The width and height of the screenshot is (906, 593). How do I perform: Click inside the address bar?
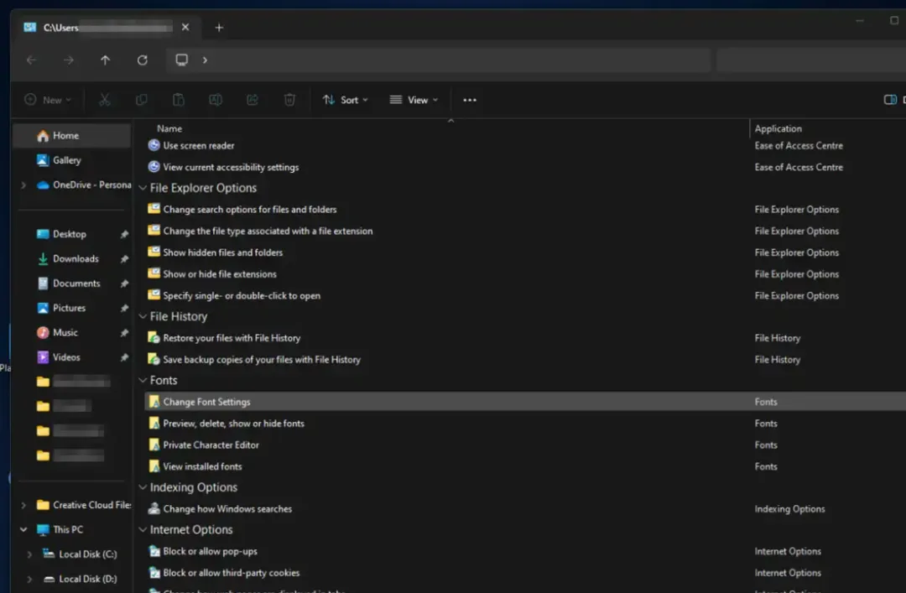tap(419, 60)
